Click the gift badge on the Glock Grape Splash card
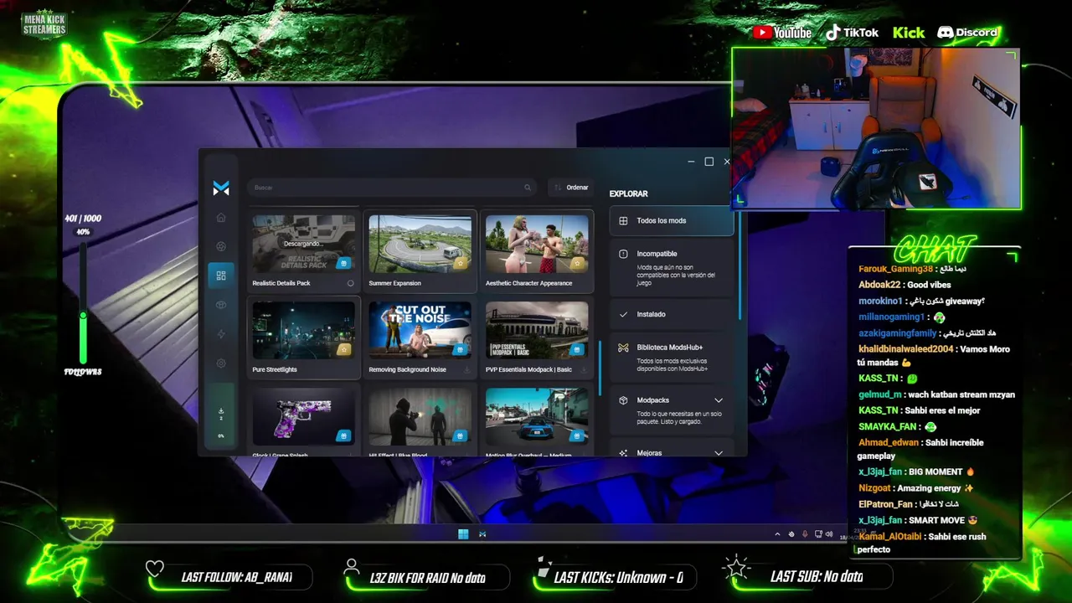Image resolution: width=1072 pixels, height=603 pixels. 343,435
